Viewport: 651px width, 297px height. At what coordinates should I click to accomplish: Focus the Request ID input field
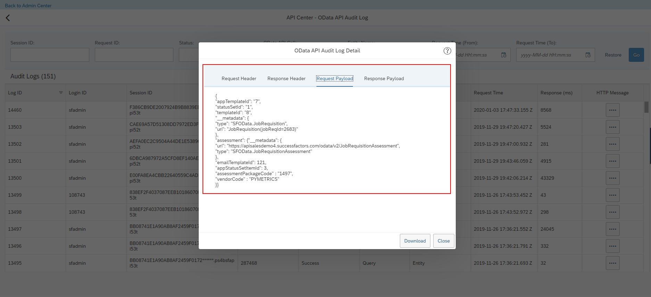tap(134, 55)
